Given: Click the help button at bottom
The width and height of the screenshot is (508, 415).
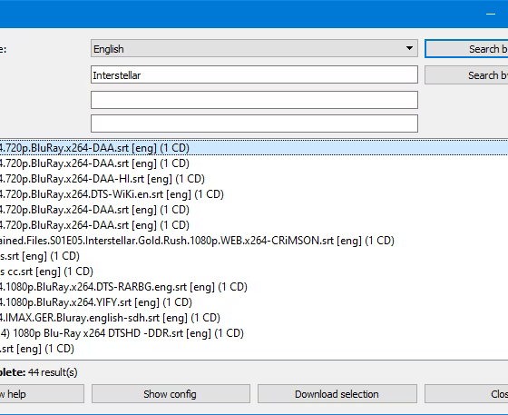Looking at the screenshot, I should pos(42,394).
